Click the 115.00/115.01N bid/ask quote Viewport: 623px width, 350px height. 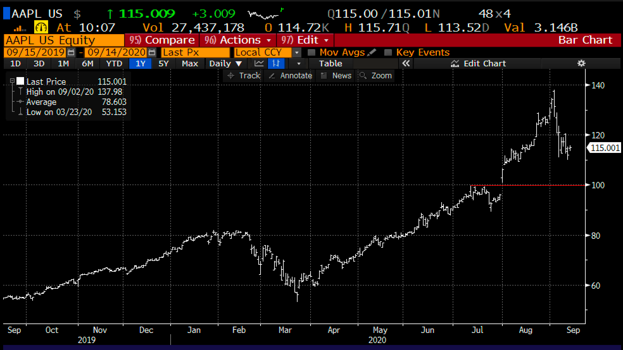point(384,14)
